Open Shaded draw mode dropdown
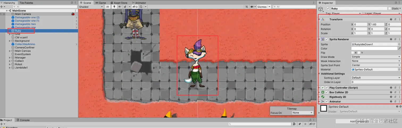Screen dimensions: 402x128 (x=91, y=7)
